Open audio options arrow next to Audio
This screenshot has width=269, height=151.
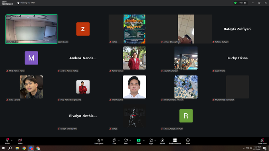pos(12,140)
